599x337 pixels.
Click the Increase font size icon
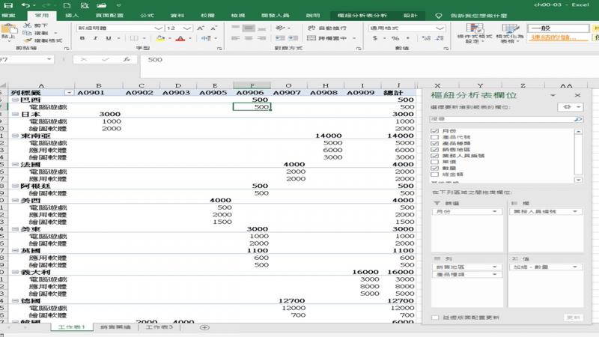click(201, 28)
